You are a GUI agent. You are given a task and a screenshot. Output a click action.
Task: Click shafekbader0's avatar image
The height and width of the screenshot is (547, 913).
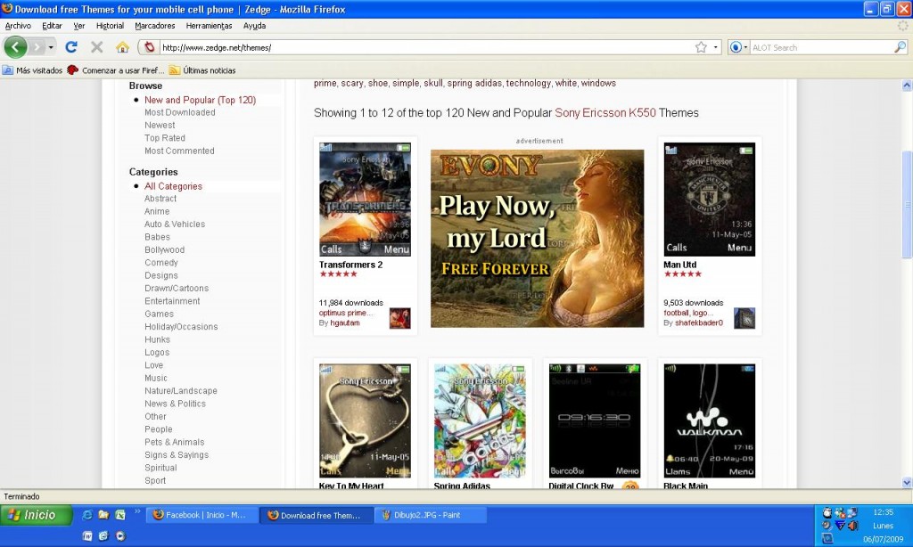pos(744,318)
